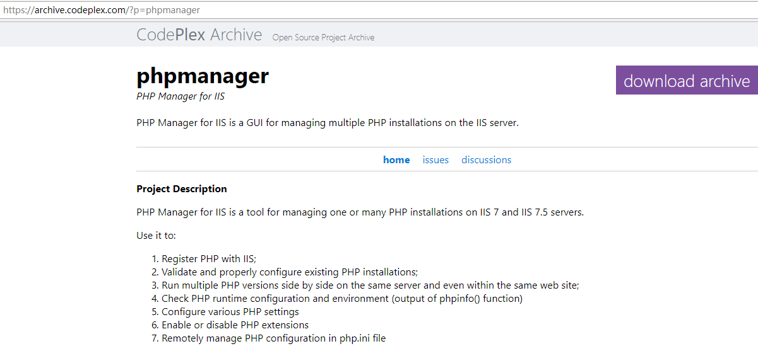Viewport: 758px width, 351px height.
Task: Click the 'Open Source Project Archive' tagline
Action: click(x=323, y=38)
